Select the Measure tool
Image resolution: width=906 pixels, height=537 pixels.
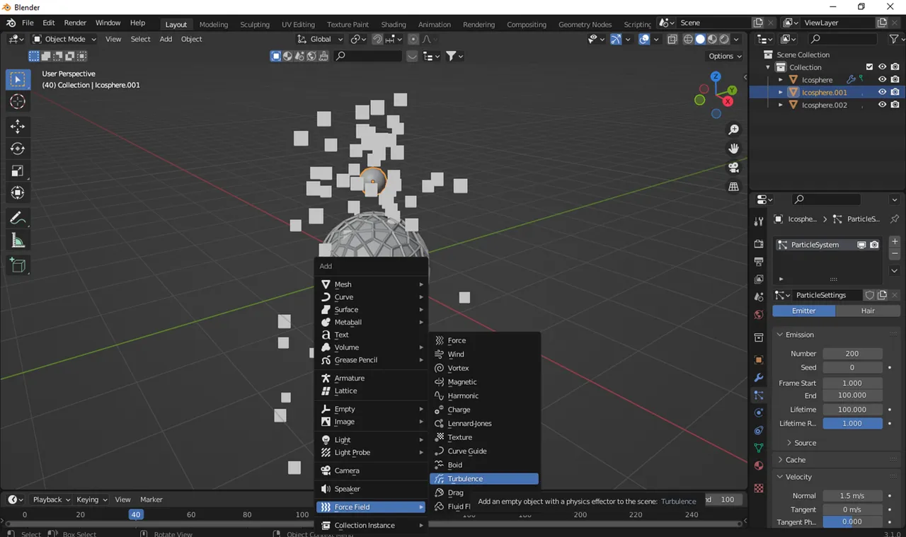(x=18, y=241)
